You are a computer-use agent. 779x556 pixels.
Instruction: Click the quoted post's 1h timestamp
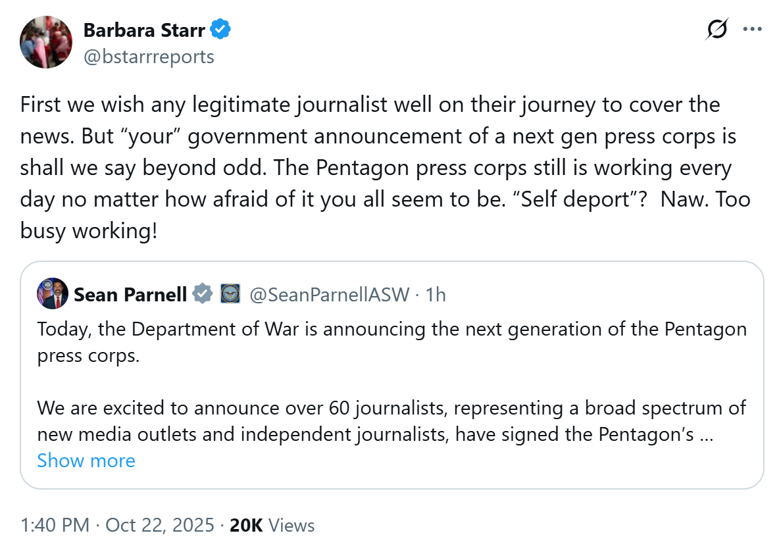click(436, 294)
